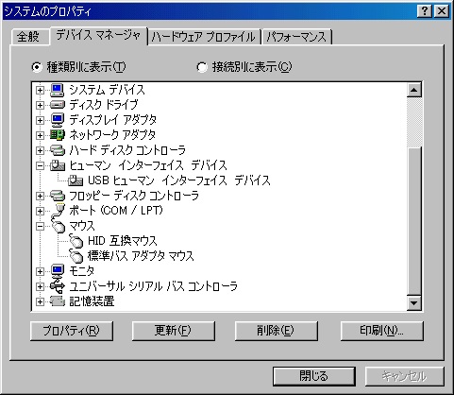Collapse the ヒューマン インターフェイス デバイス node

[x=40, y=165]
